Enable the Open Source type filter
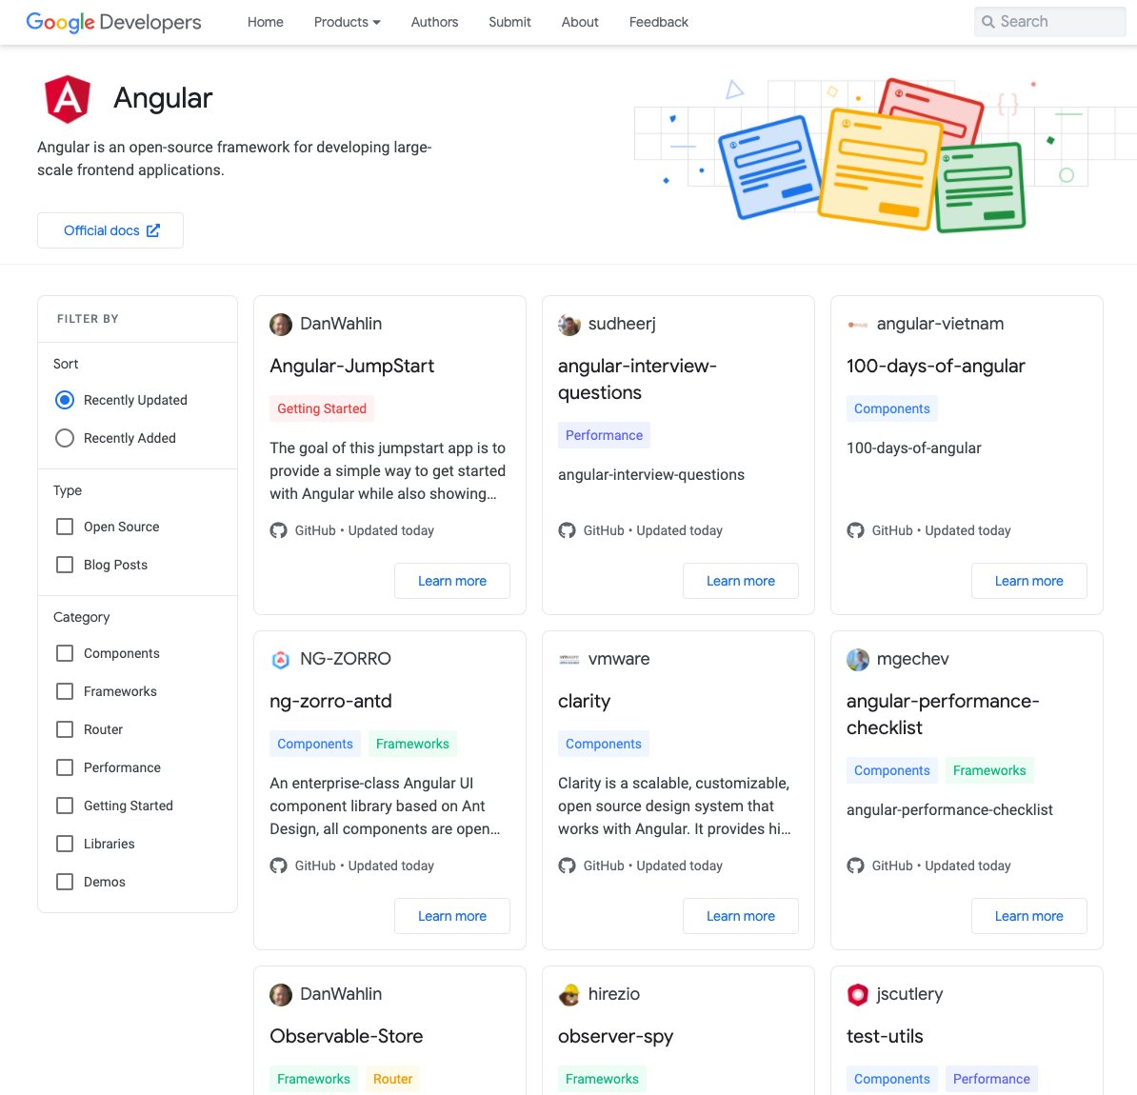The width and height of the screenshot is (1137, 1095). (64, 526)
